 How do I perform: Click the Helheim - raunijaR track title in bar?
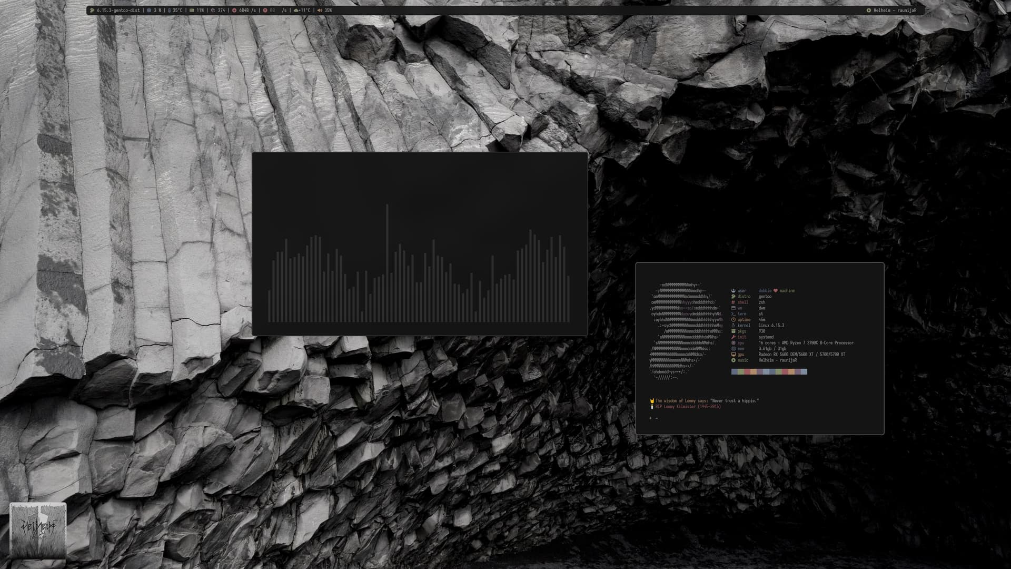point(895,11)
